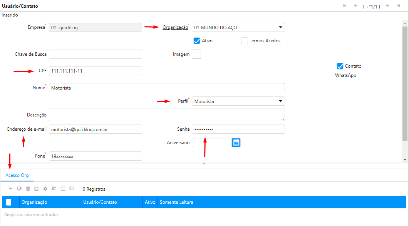Viewport: 409px width, 226px height.
Task: Enable the Termos Aceitos checkbox
Action: point(245,41)
